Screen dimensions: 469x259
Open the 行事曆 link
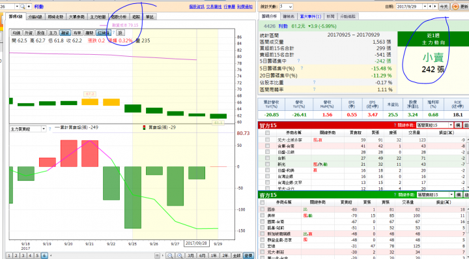click(229, 7)
